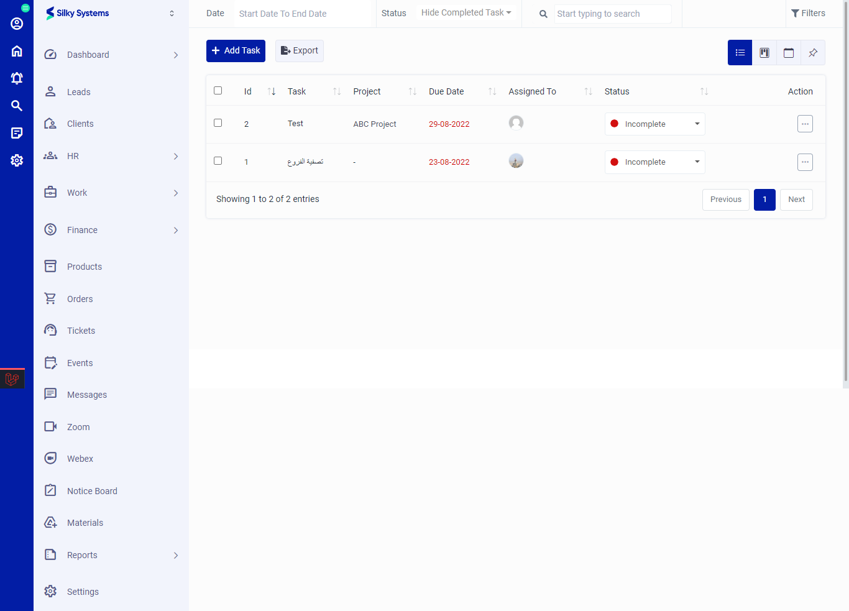Click the pinned tasks pin icon

(x=813, y=53)
